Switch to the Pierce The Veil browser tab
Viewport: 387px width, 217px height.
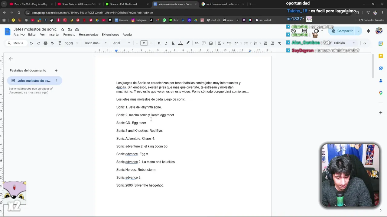tap(31, 4)
